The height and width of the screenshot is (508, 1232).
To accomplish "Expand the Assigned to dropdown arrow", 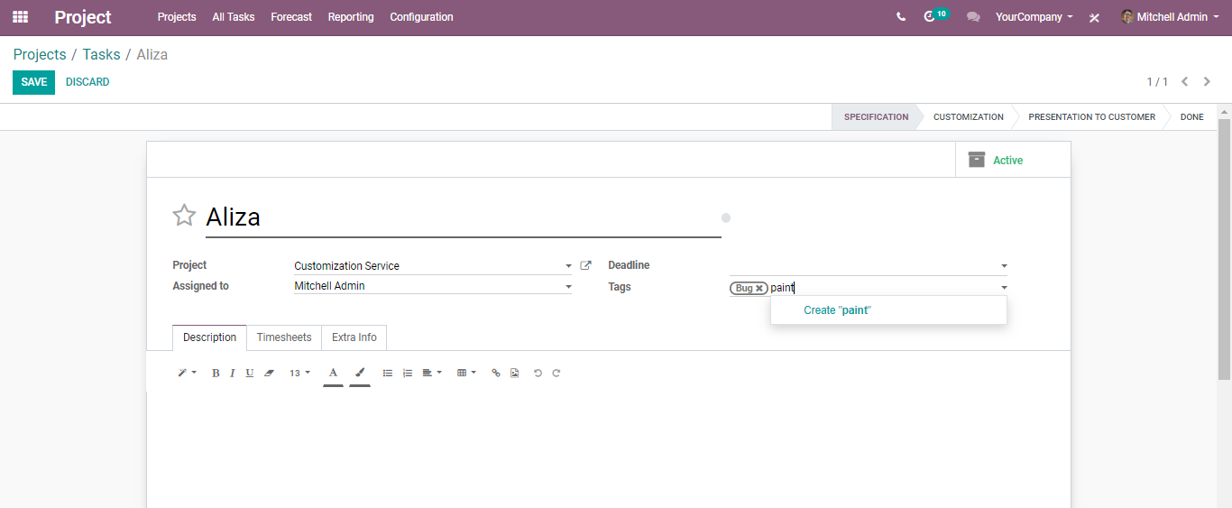I will click(x=568, y=287).
